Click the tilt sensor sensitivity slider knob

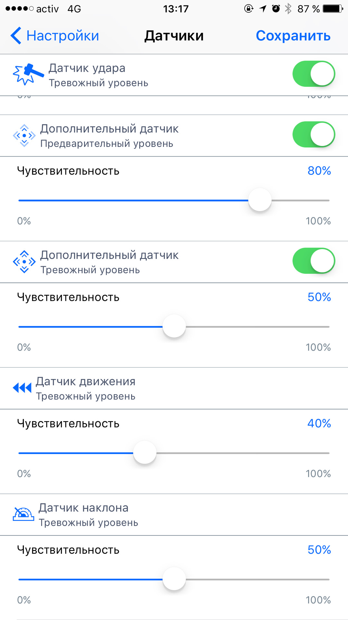click(174, 579)
